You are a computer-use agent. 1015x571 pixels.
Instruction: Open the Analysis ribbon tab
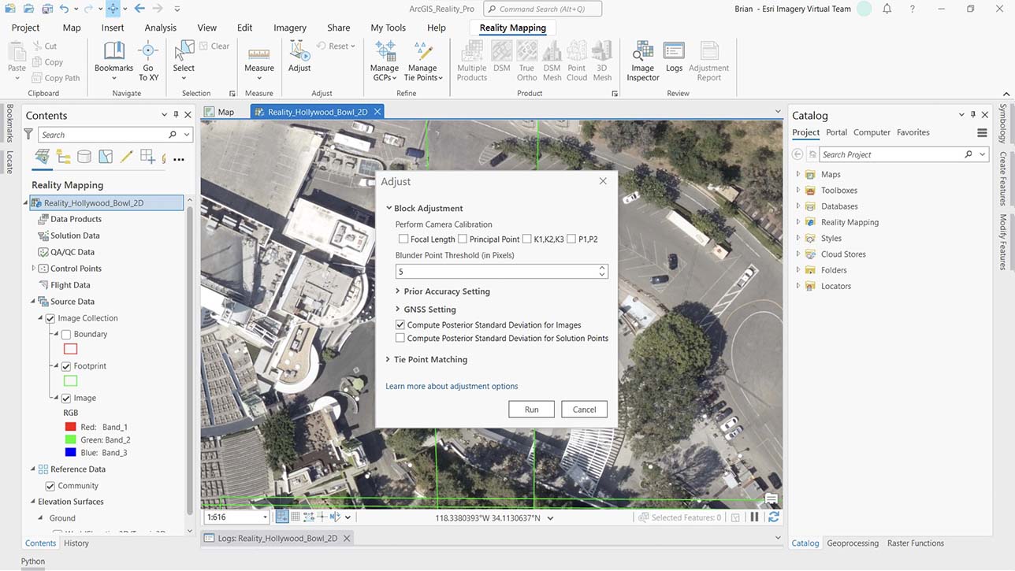[161, 28]
